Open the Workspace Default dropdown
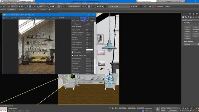The height and width of the screenshot is (112, 199). click(x=26, y=1)
